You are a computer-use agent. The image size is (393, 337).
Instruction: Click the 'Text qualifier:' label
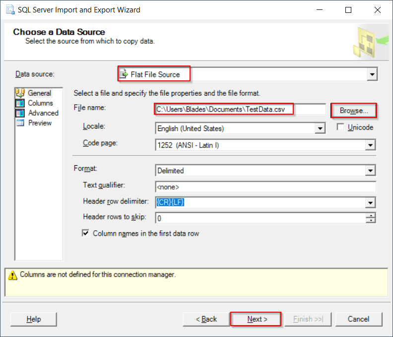tap(104, 185)
